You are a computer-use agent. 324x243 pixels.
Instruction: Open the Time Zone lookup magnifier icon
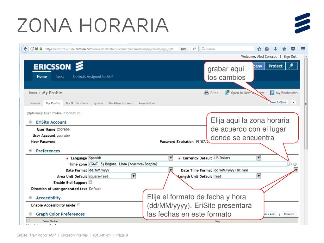click(x=290, y=164)
